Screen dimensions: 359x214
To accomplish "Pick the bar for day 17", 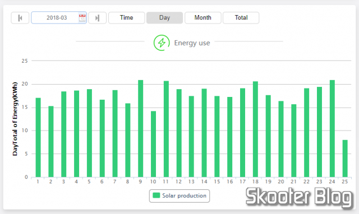I will click(x=242, y=133).
